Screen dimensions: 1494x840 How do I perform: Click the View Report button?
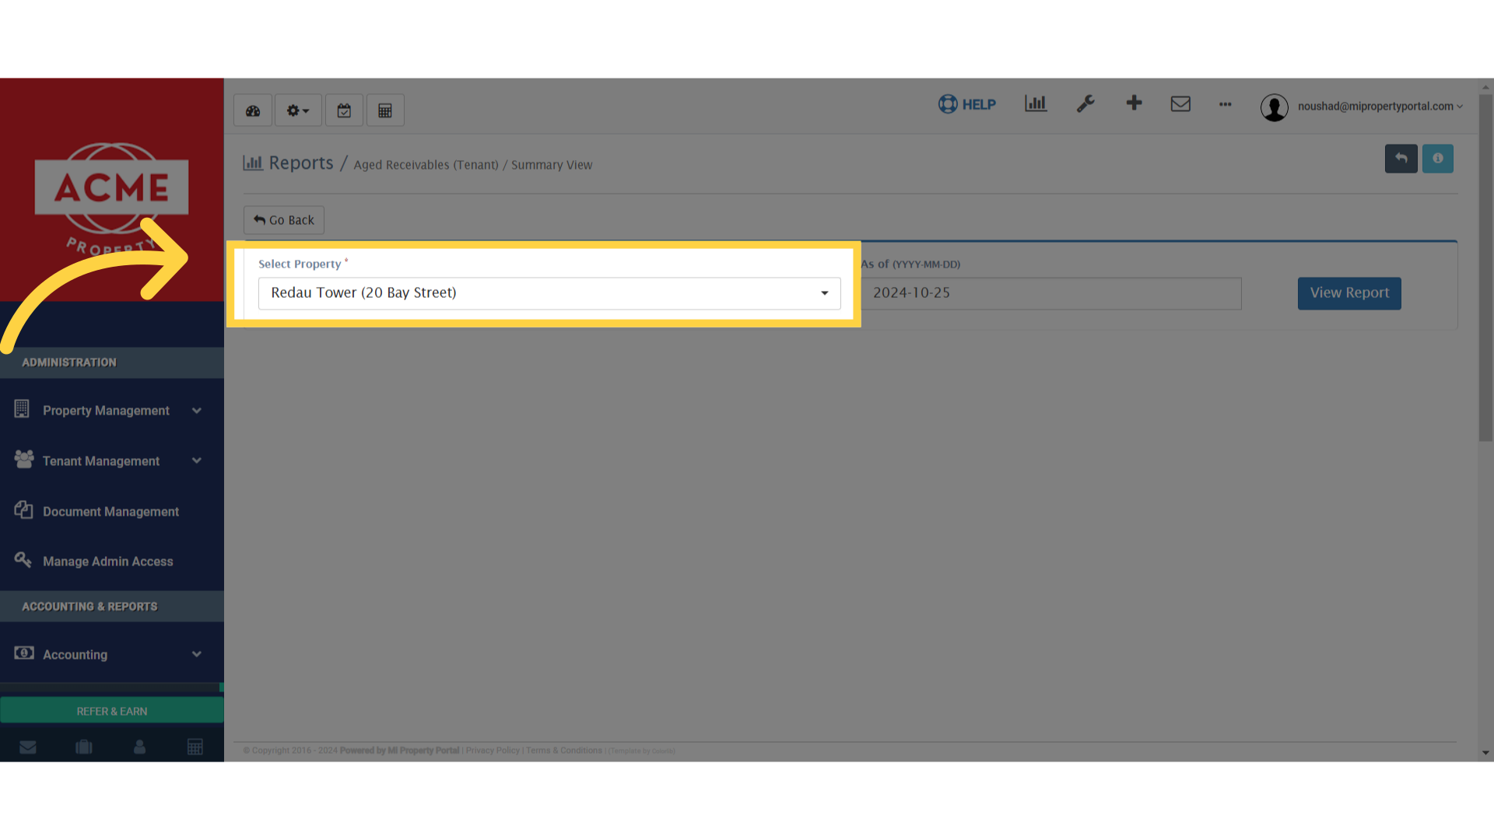click(1349, 293)
